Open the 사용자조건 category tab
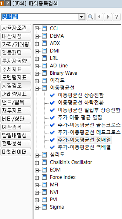Viewport: 122px width, 219px height. point(16,28)
